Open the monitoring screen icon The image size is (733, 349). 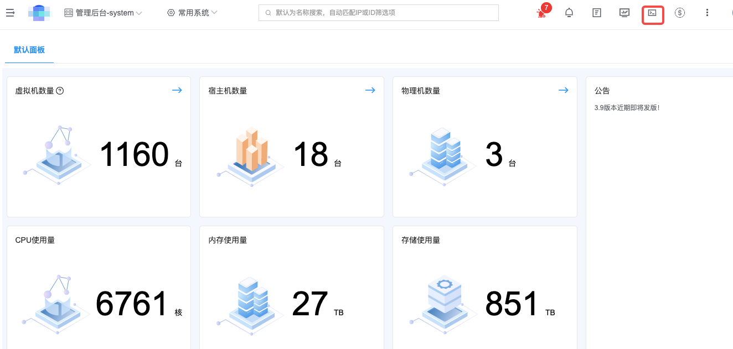coord(624,13)
